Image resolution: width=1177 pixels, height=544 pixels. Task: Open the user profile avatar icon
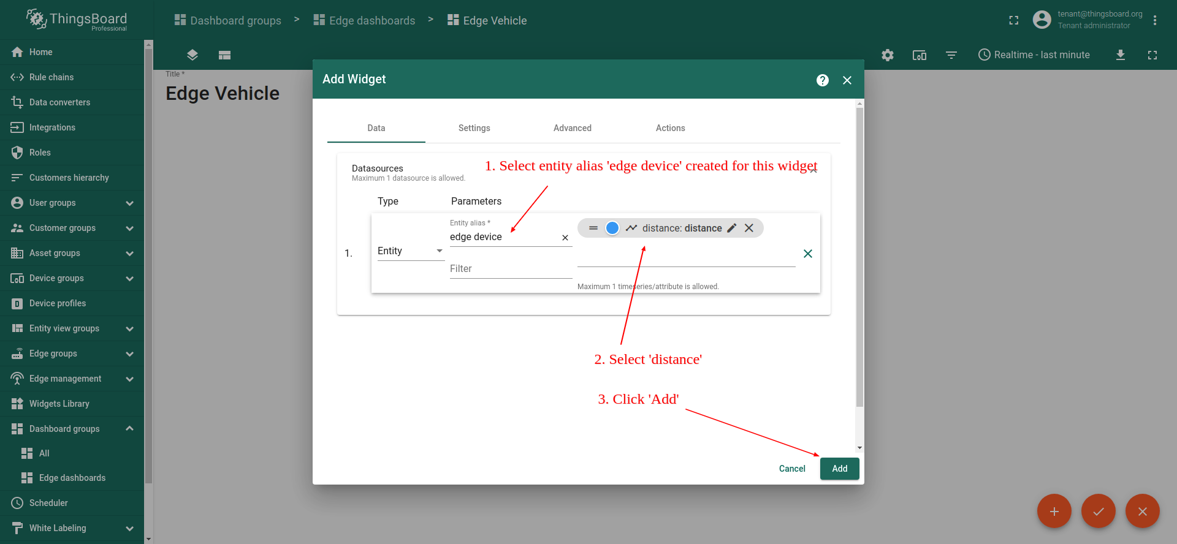[1042, 20]
